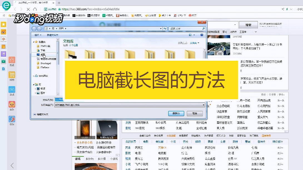Expand the 视频 library node
The width and height of the screenshot is (303, 170).
click(x=35, y=89)
